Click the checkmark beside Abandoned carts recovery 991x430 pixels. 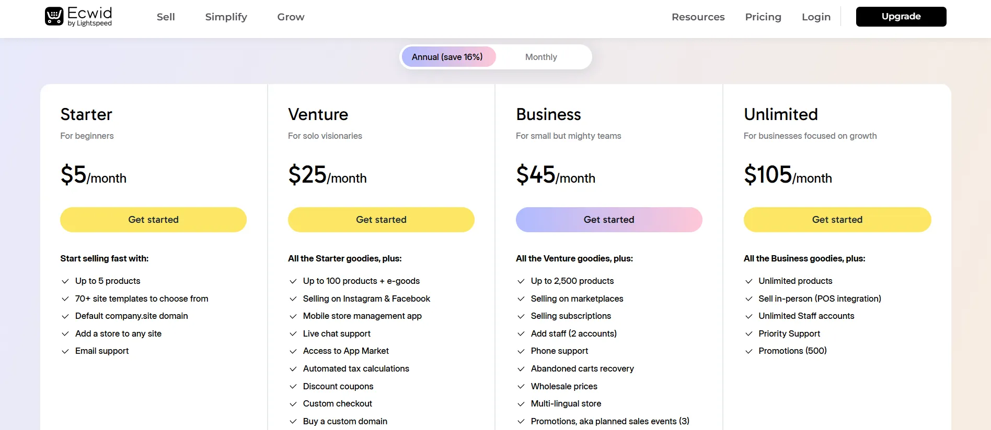521,369
